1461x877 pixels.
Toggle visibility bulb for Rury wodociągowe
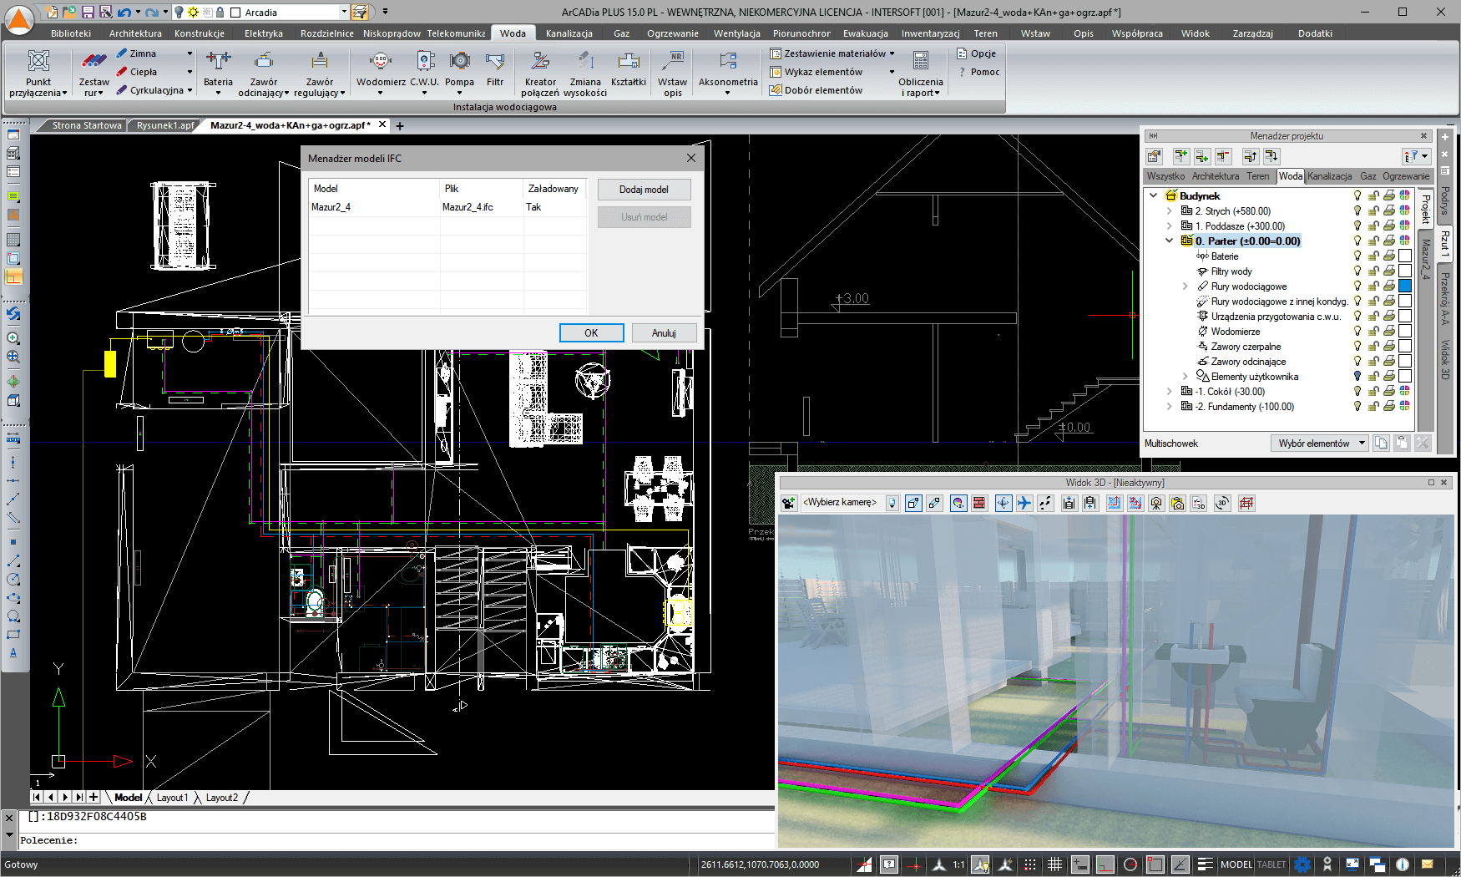(1357, 286)
